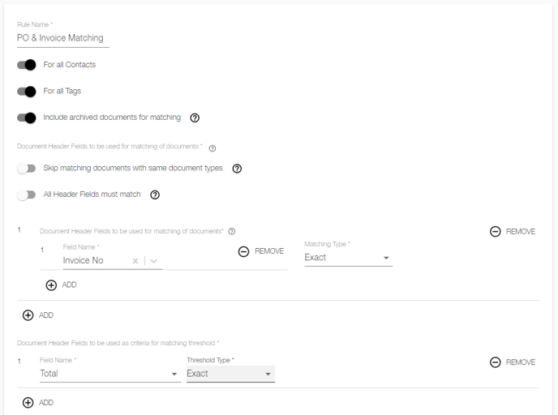Remove the Total threshold criteria row

513,362
